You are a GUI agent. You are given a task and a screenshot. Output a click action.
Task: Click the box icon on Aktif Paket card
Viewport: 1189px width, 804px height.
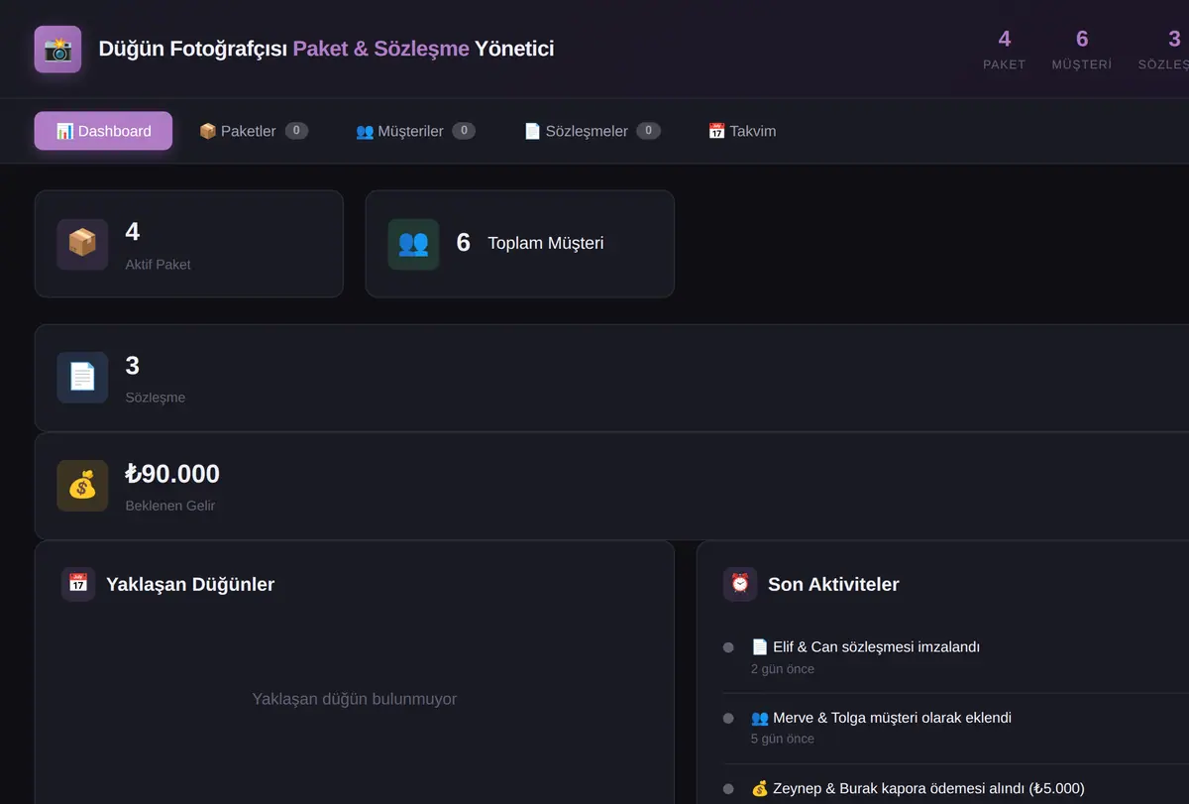click(82, 244)
